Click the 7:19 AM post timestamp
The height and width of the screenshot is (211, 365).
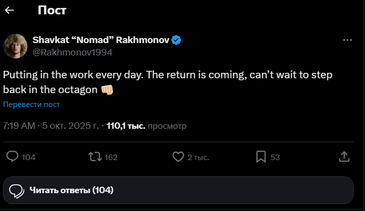click(x=20, y=126)
